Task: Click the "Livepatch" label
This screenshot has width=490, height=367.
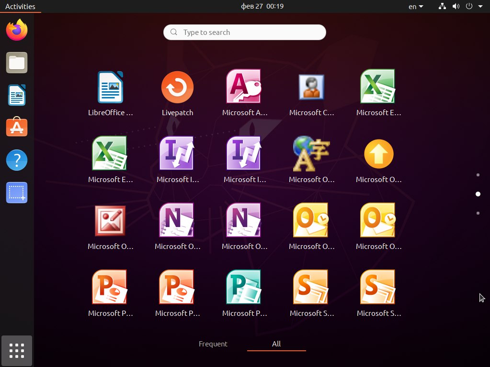Action: (178, 113)
